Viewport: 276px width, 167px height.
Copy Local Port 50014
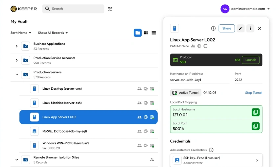(x=255, y=126)
